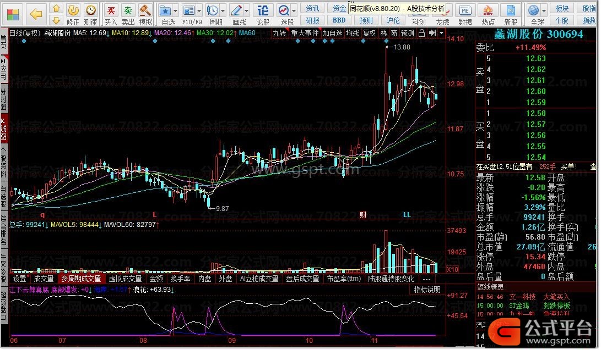Viewport: 601px width, 350px height.
Task: Open the 新股 IPO icon
Action: (x=511, y=10)
